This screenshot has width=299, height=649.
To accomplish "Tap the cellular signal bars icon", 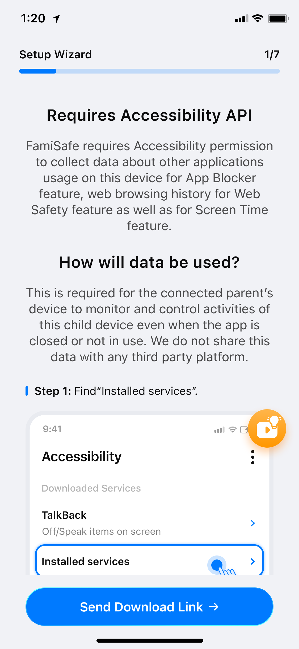I will click(242, 19).
